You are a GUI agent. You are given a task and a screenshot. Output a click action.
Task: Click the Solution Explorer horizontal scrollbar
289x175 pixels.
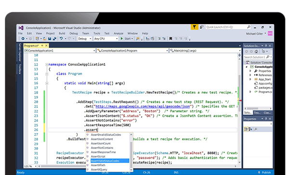(x=258, y=108)
